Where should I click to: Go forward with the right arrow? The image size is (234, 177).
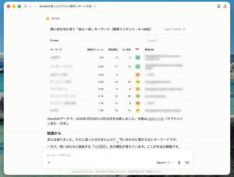[35, 6]
